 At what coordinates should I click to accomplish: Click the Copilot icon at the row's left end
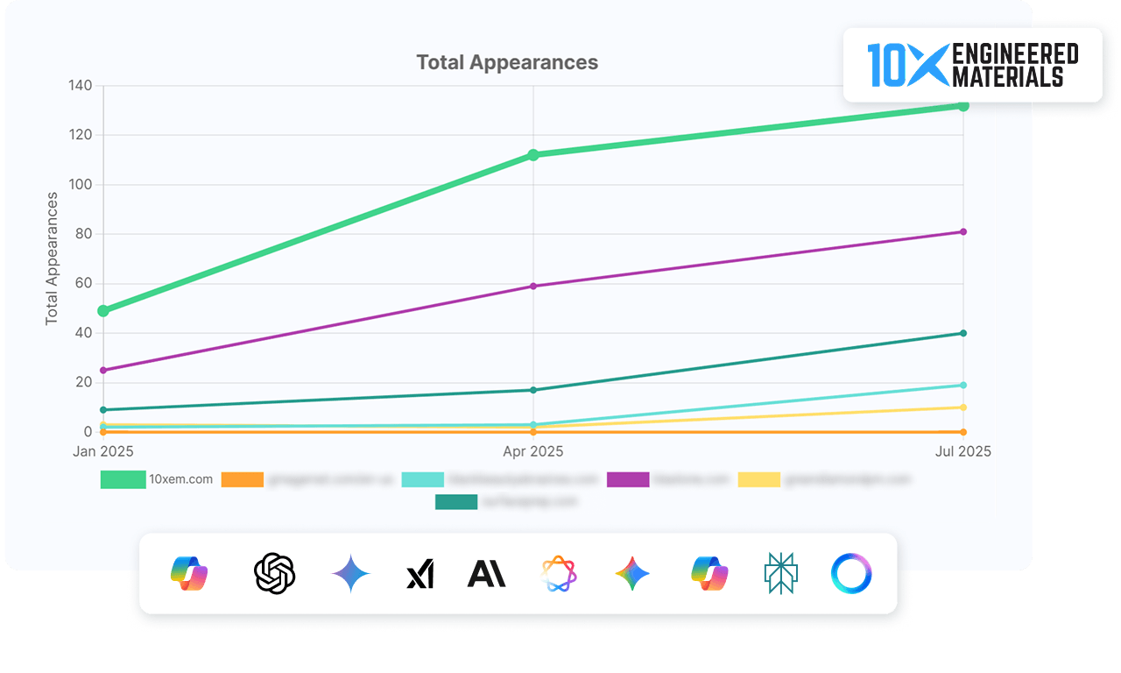tap(189, 574)
